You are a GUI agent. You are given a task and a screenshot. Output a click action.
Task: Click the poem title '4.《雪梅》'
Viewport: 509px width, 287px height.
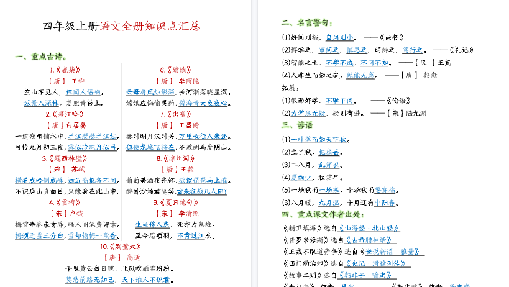[x=65, y=203]
